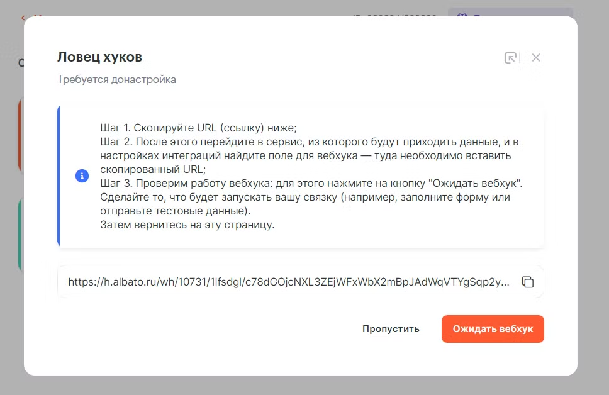Viewport: 609px width, 395px height.
Task: Click the Затем вернитесь на эту страницу line
Action: point(187,225)
